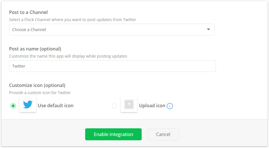Select the Use default icon radio button
Image resolution: width=269 pixels, height=148 pixels.
[13, 106]
